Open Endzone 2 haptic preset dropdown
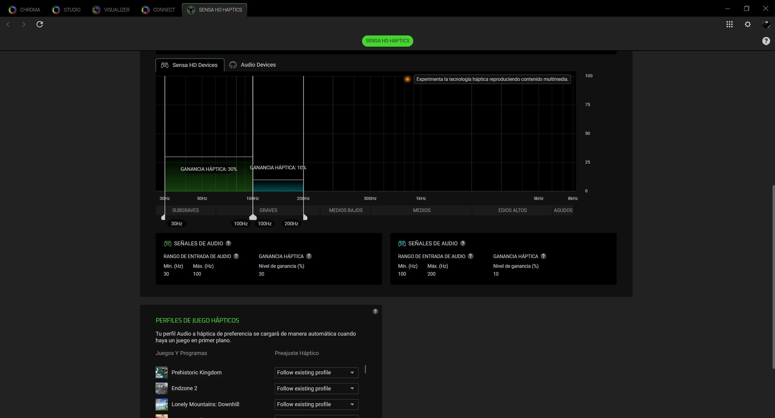 click(316, 389)
